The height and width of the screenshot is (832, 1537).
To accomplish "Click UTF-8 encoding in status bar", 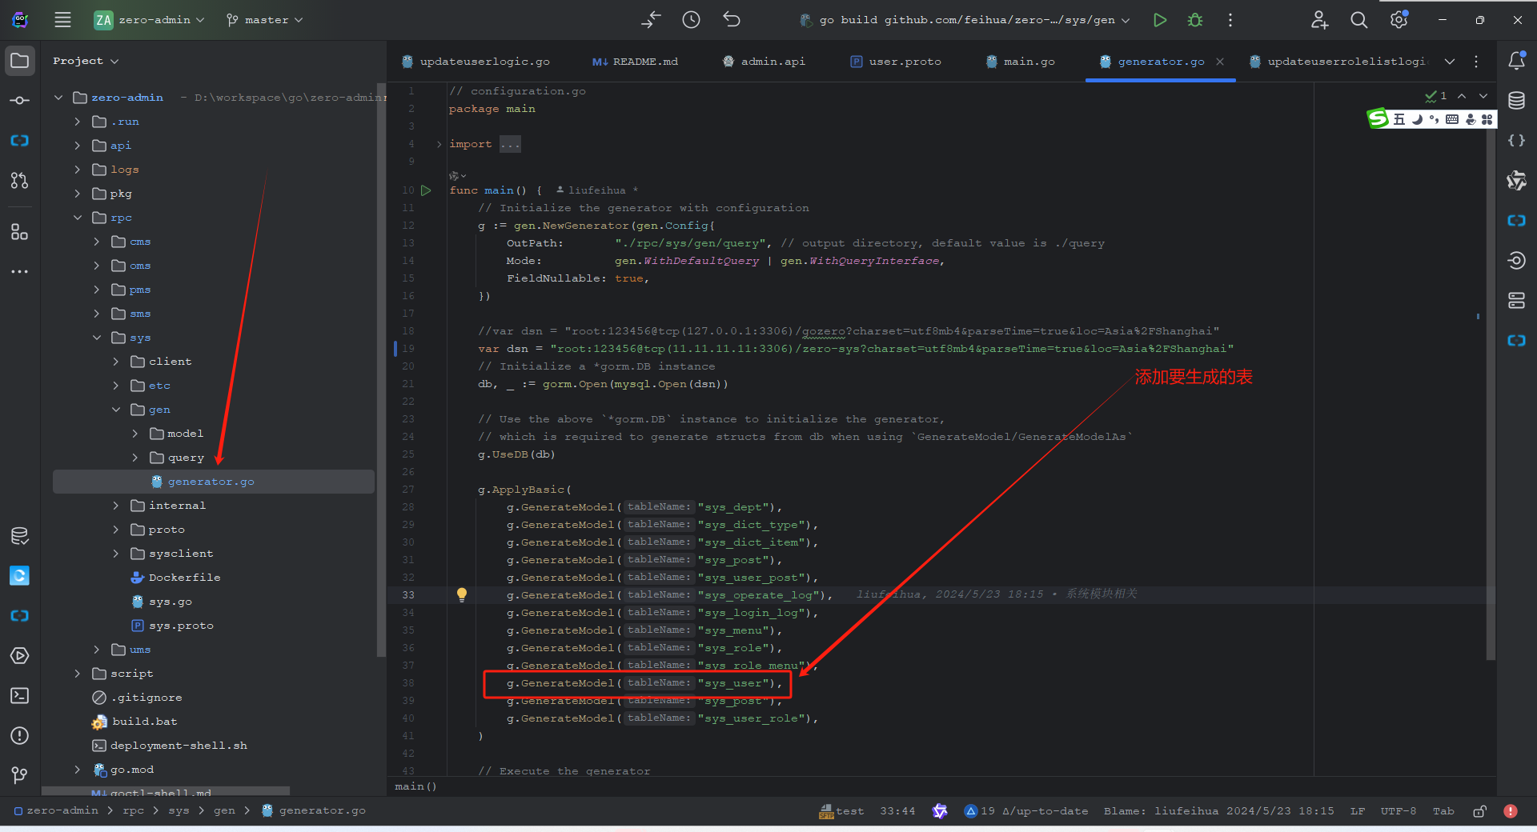I will coord(1398,811).
